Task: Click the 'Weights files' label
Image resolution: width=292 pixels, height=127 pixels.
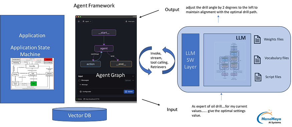Action: tap(274, 39)
